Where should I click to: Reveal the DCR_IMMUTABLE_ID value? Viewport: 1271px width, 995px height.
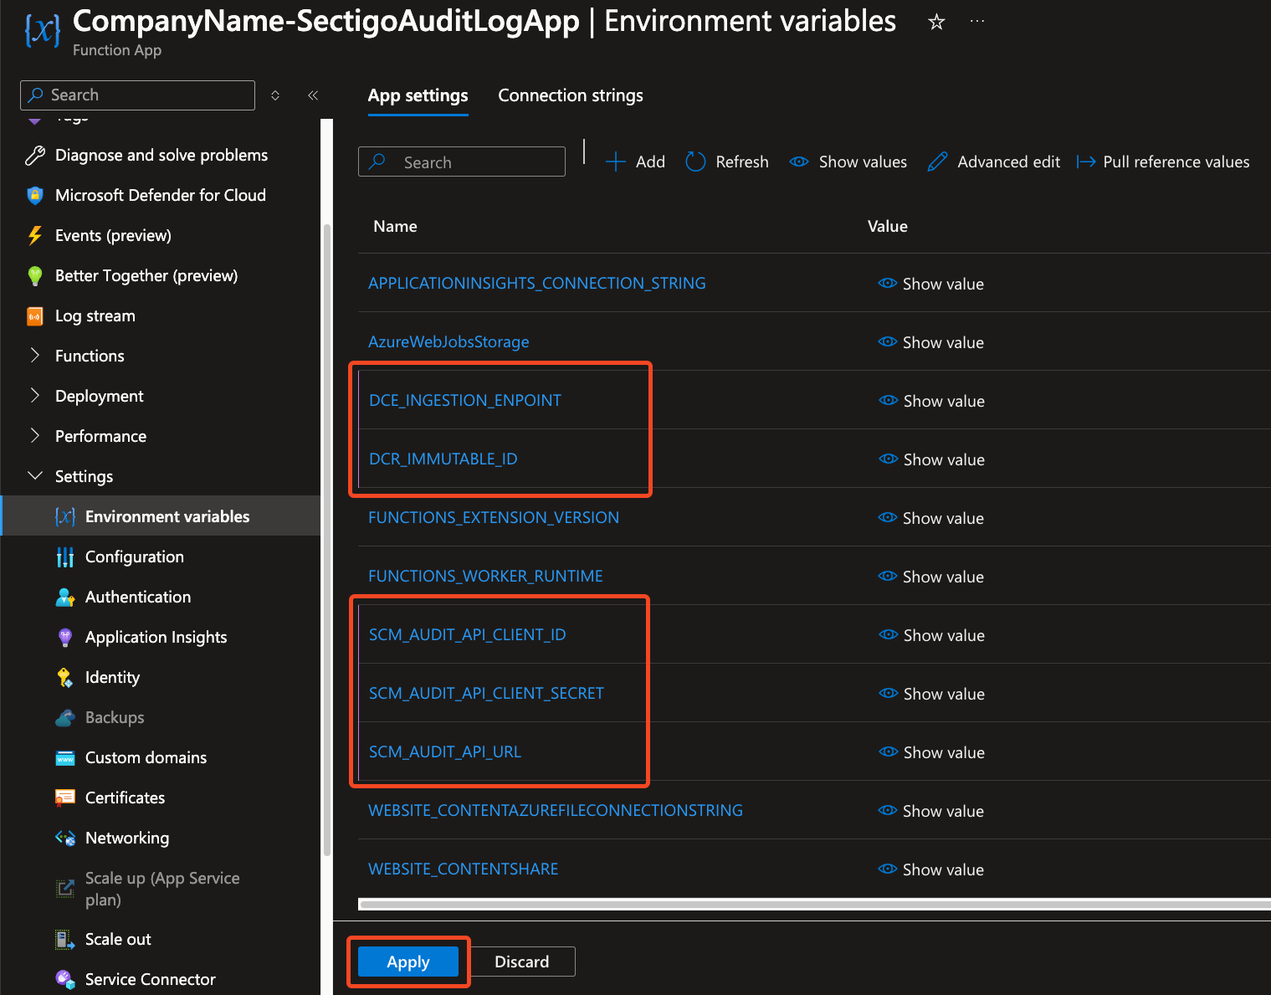point(931,459)
